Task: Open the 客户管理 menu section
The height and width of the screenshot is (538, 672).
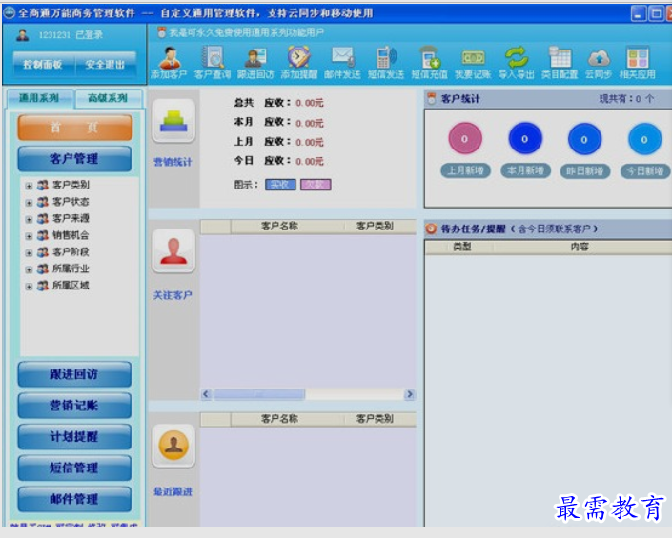Action: point(74,159)
